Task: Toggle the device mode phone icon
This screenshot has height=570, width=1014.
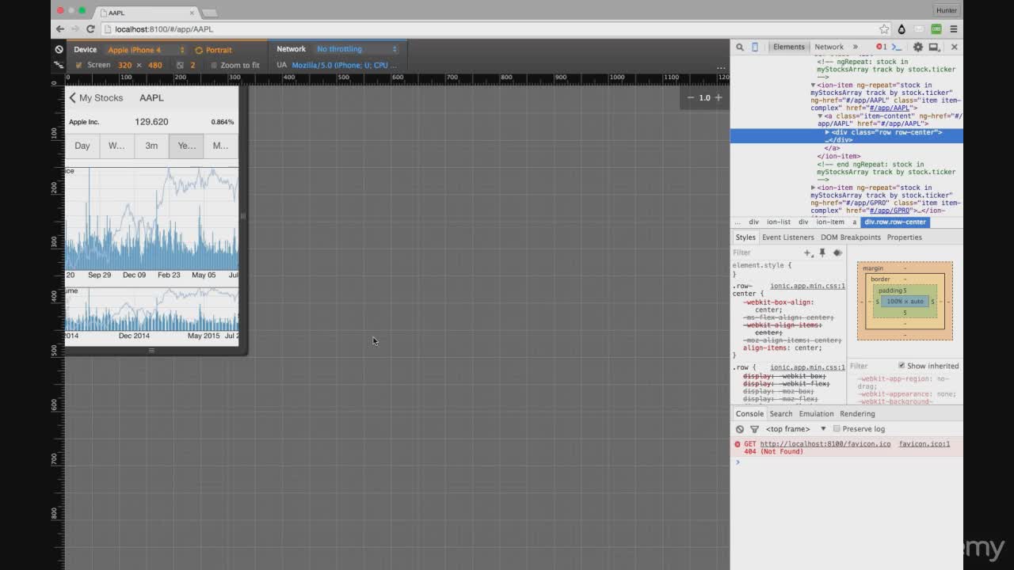Action: [755, 47]
